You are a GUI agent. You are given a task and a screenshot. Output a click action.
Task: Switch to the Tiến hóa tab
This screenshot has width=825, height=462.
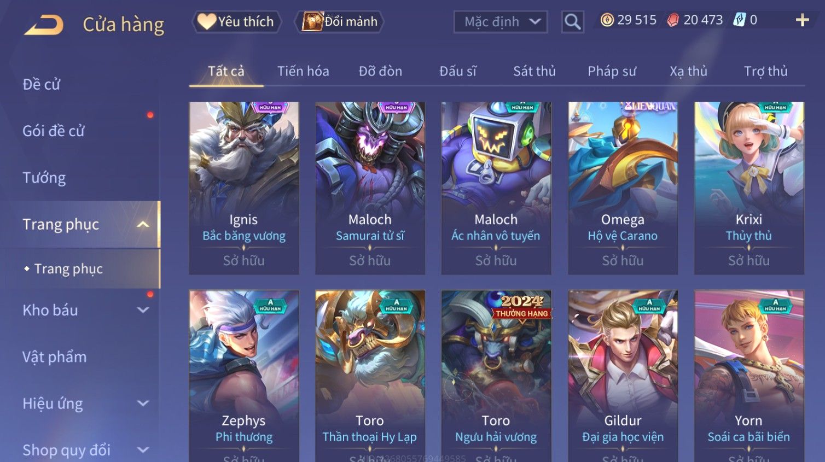point(303,71)
